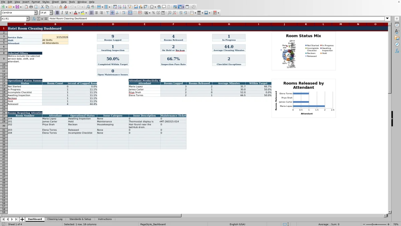This screenshot has width=401, height=226.
Task: Click the formula input line
Action: [x=217, y=19]
